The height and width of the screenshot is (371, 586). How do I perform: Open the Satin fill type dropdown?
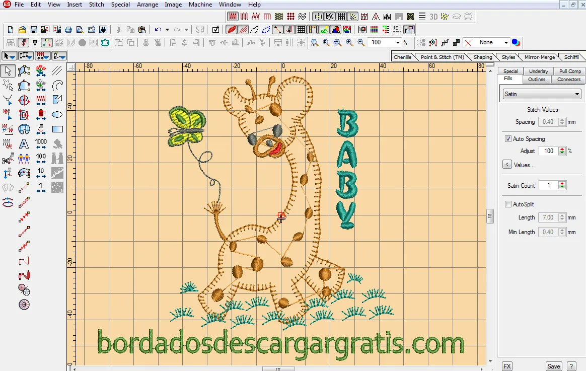tap(577, 94)
